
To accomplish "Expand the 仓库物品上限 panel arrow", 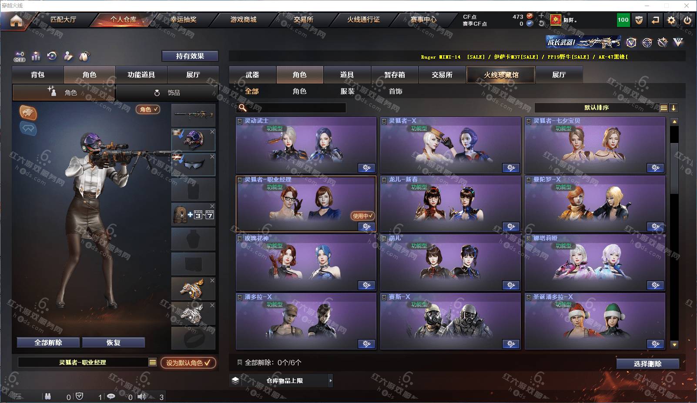I will click(330, 380).
